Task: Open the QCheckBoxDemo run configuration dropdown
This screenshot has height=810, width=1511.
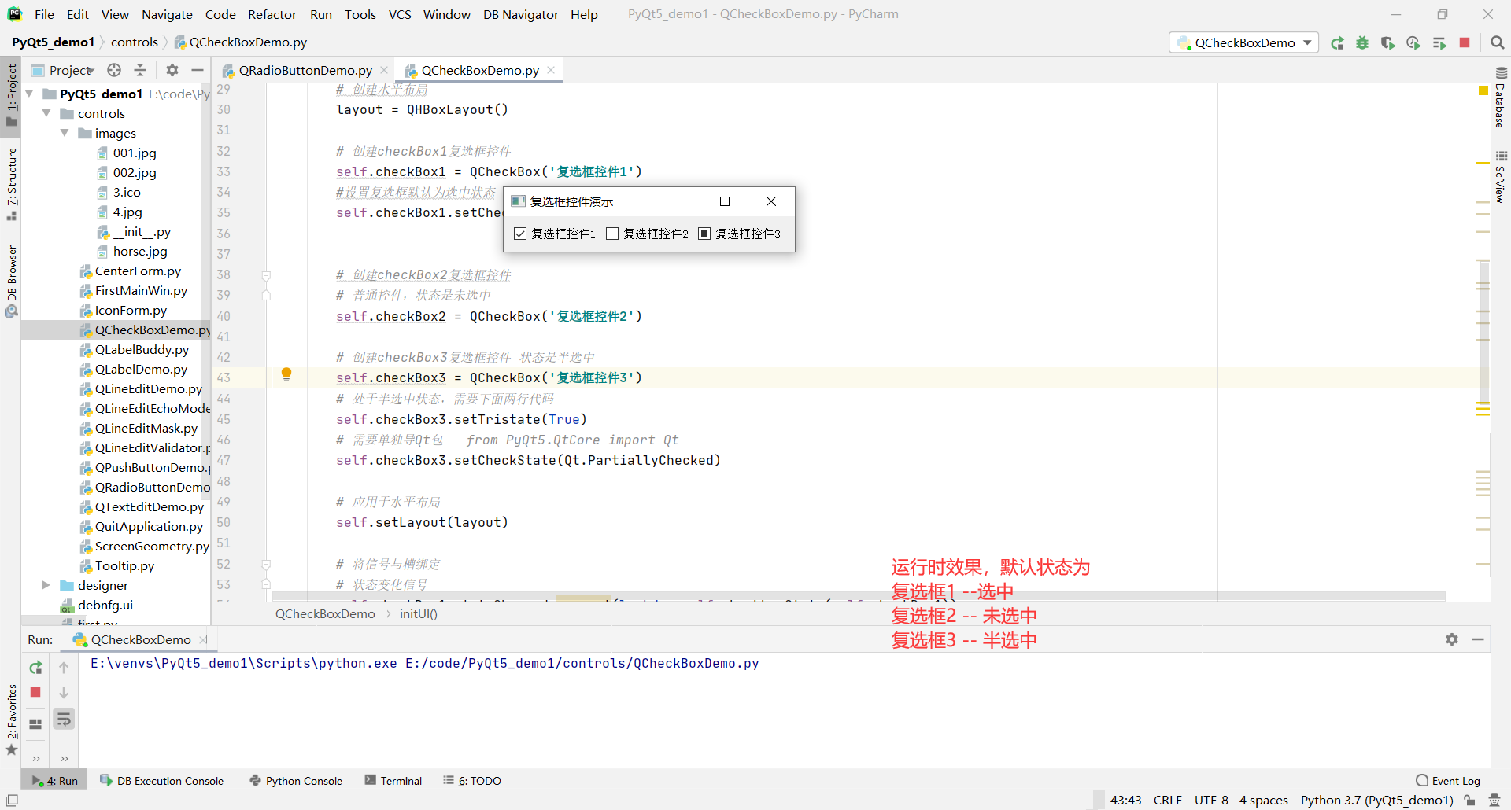Action: [x=1244, y=42]
